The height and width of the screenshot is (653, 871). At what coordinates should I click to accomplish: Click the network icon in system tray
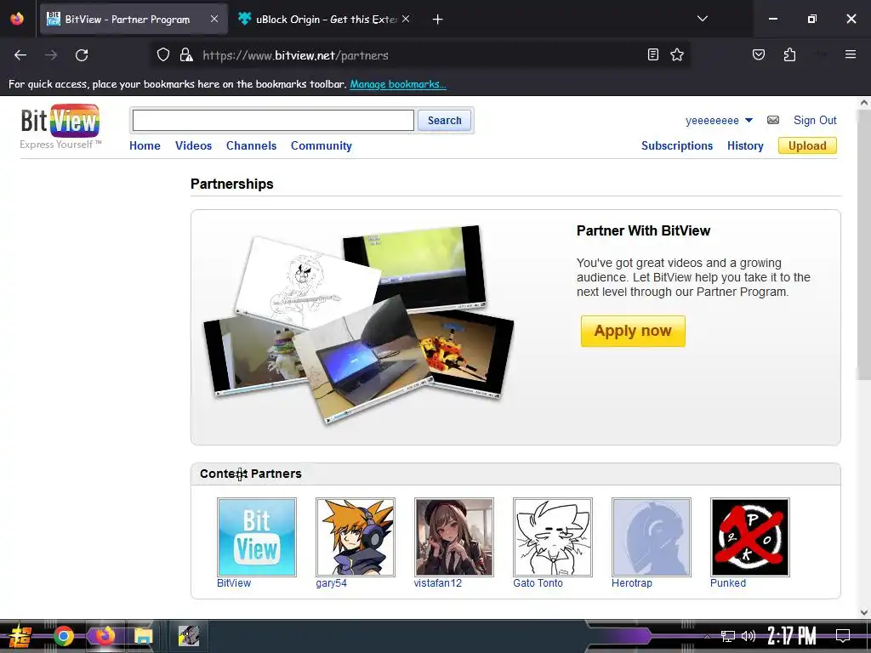pos(728,636)
